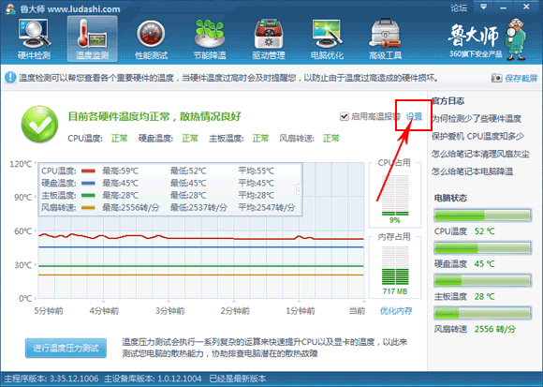
Task: Toggle the 启用高温报警 checkbox
Action: (344, 116)
